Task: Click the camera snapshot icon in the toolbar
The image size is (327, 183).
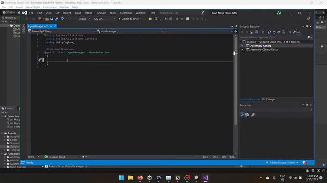Action: [157, 19]
